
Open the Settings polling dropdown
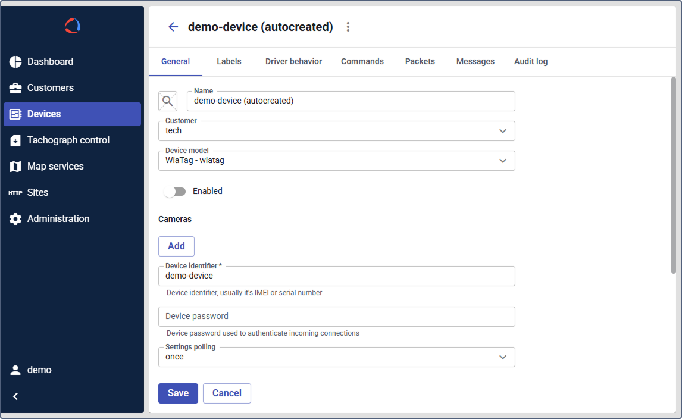pyautogui.click(x=503, y=357)
